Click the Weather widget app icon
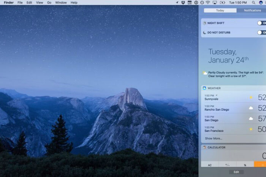 204,88
